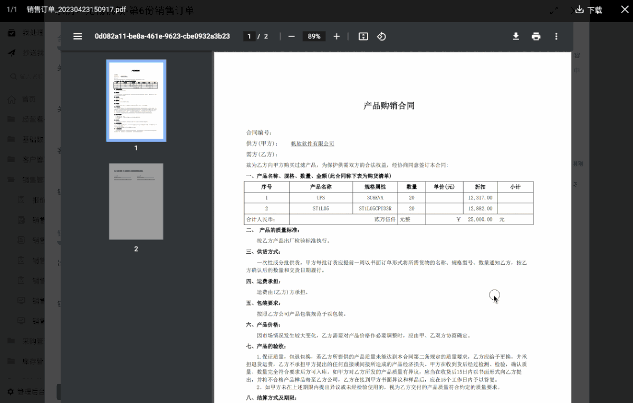
Task: Click the PDF title 0d082a11-be8a-461e-9623-cbe0932a3b23
Action: 162,36
